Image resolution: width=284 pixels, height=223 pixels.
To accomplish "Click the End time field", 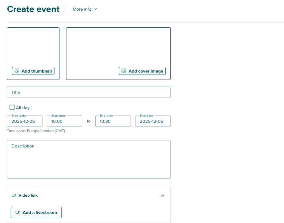I will coord(113,121).
